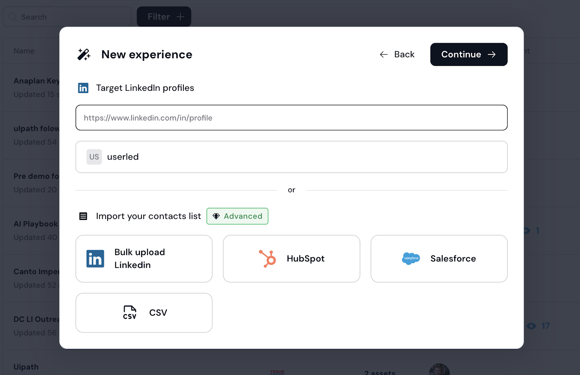The image size is (580, 375).
Task: Click the plus icon on the Filter button
Action: [180, 17]
